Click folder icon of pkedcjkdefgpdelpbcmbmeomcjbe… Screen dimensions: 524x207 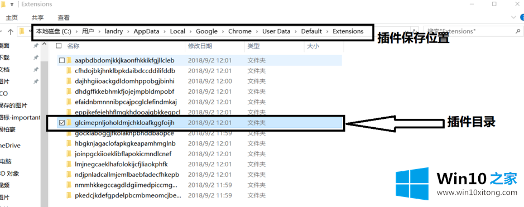[x=69, y=195]
